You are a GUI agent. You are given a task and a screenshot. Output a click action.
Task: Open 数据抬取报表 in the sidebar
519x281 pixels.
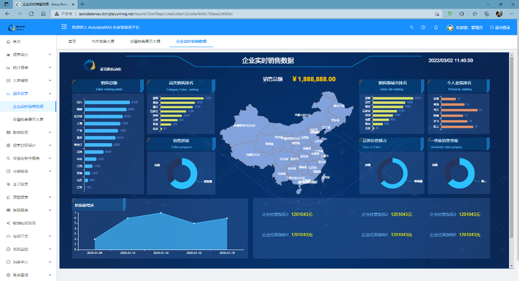[24, 223]
